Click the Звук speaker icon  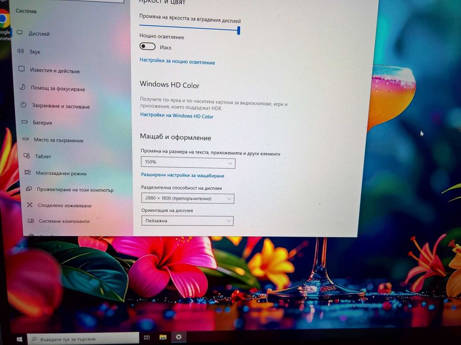tap(20, 51)
